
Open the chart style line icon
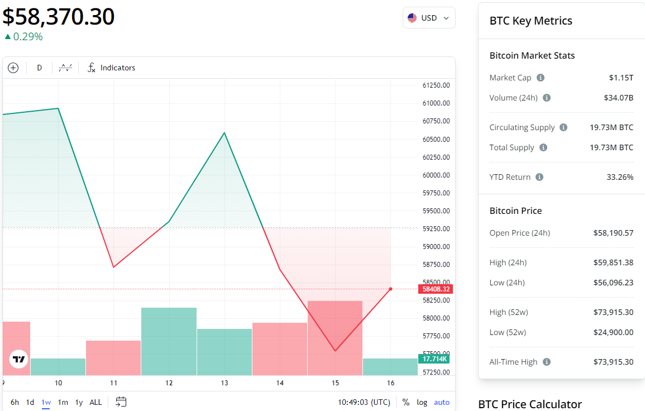point(65,68)
